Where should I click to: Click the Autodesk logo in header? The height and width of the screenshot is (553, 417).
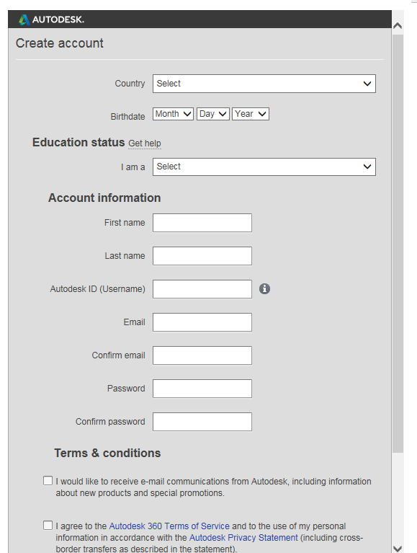pyautogui.click(x=51, y=19)
